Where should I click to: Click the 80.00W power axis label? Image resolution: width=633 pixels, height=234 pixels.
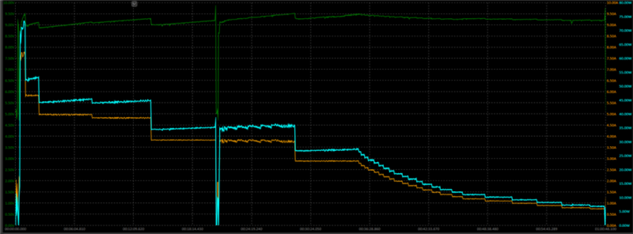coord(625,2)
